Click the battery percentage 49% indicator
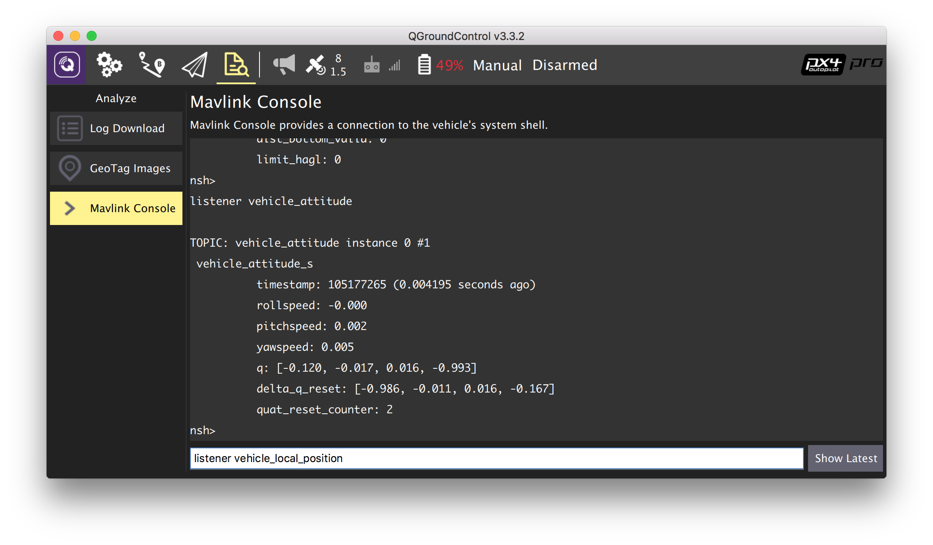933x545 pixels. [450, 65]
